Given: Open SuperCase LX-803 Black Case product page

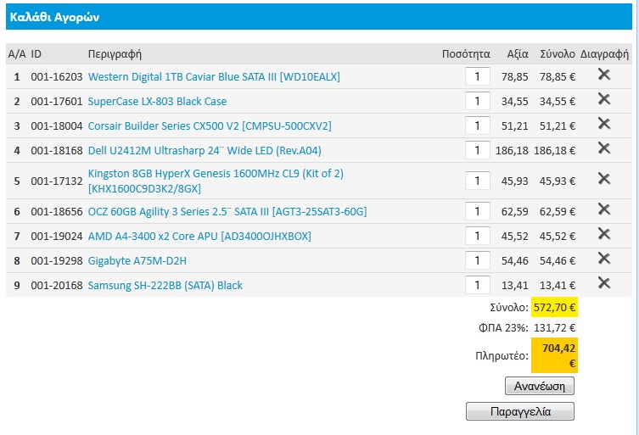Looking at the screenshot, I should (x=157, y=102).
